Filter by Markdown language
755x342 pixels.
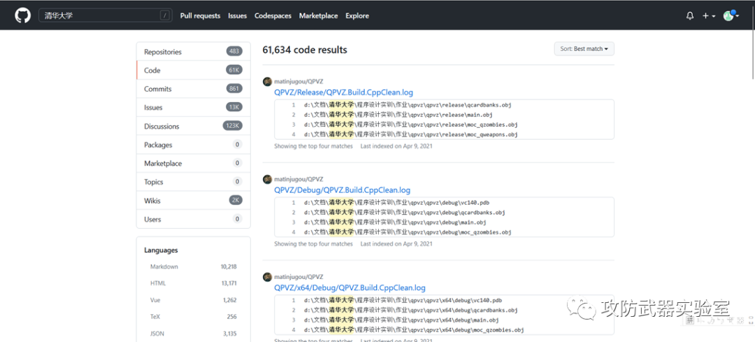click(193, 266)
